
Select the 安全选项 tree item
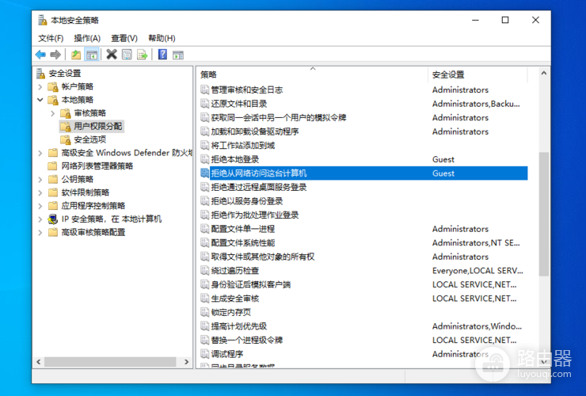90,139
